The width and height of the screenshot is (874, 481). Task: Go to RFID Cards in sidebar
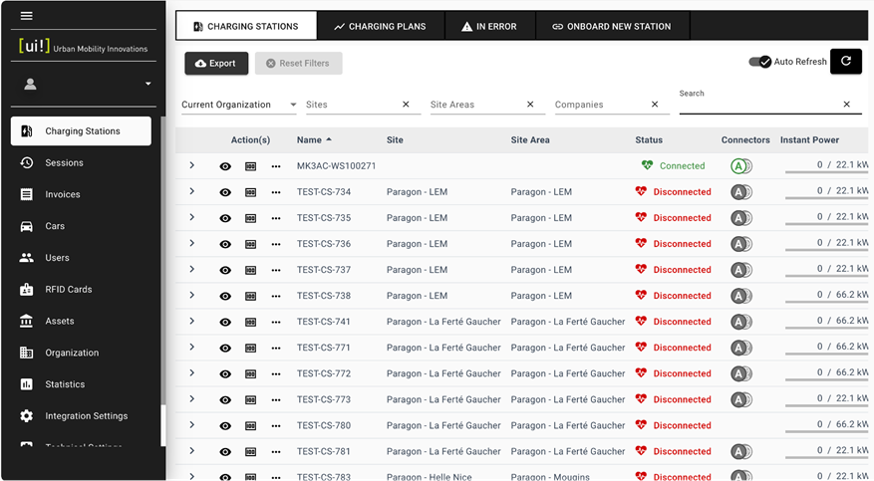point(68,290)
